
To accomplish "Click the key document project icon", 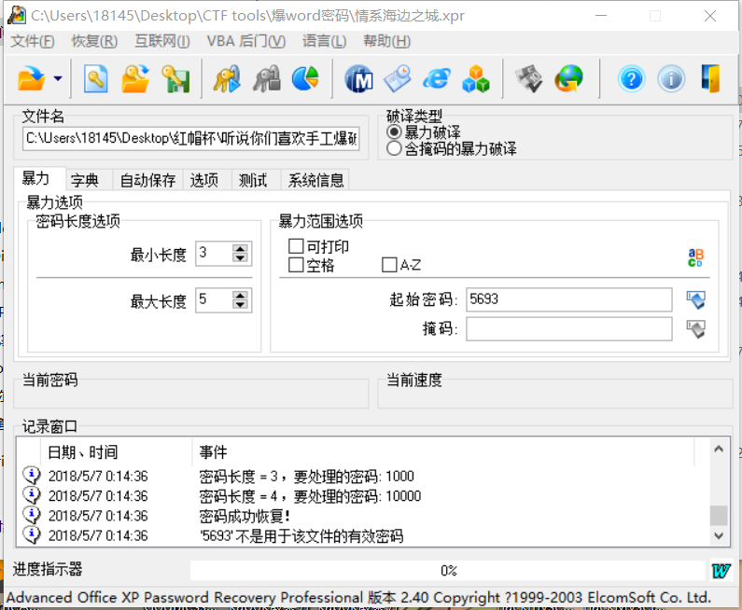I will (x=96, y=78).
